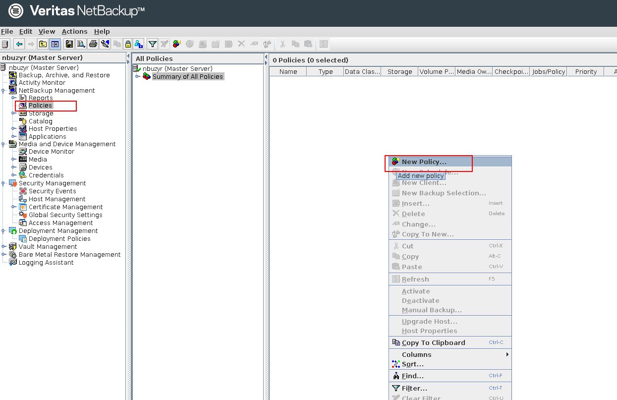Click the Storage column header
The width and height of the screenshot is (617, 400).
pos(400,71)
